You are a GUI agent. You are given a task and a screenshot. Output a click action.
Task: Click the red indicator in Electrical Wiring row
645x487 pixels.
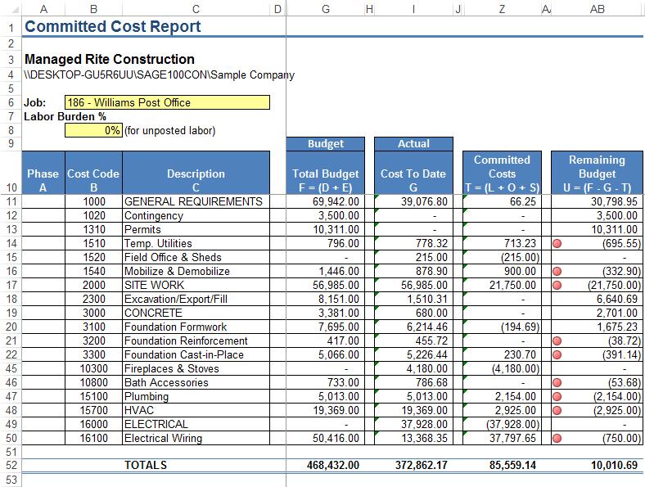pyautogui.click(x=557, y=439)
